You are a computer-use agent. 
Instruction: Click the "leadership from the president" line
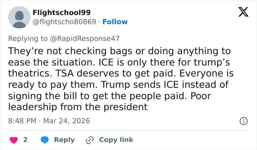(77, 107)
